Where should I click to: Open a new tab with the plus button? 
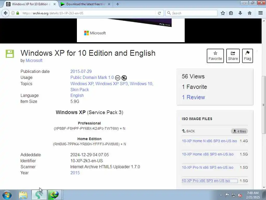coord(118,4)
